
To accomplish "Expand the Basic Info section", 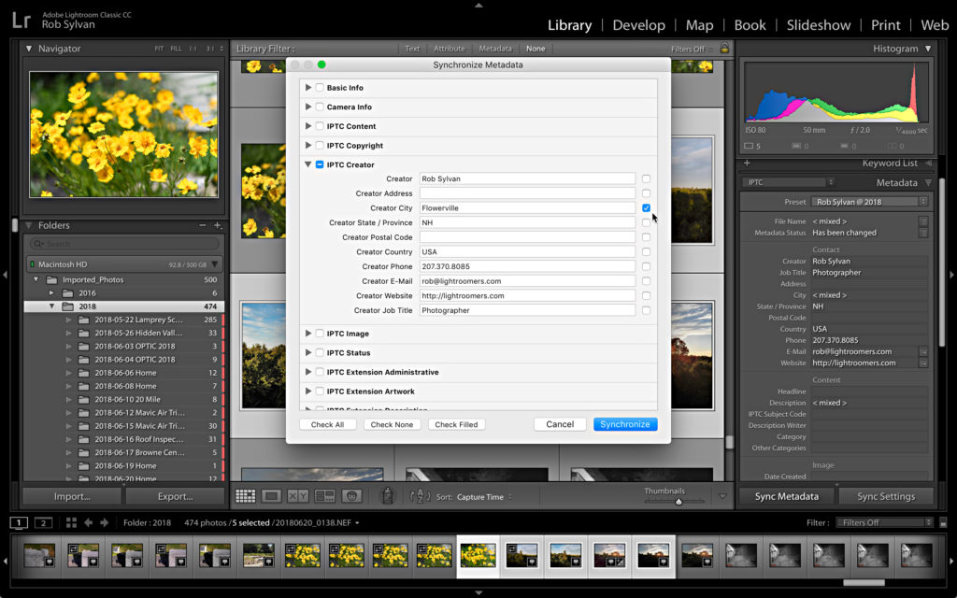I will 308,87.
